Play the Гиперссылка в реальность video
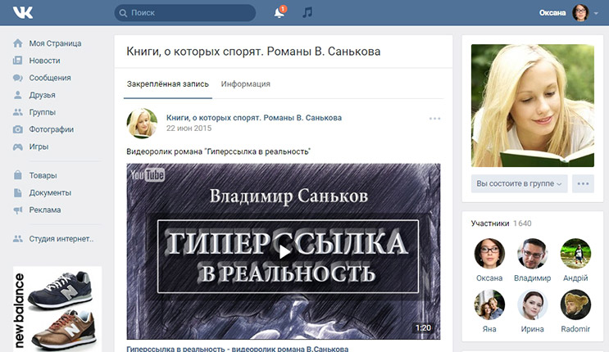The height and width of the screenshot is (352, 609). click(283, 251)
